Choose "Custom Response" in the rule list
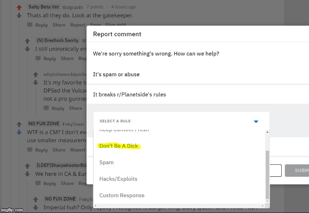 coord(122,195)
